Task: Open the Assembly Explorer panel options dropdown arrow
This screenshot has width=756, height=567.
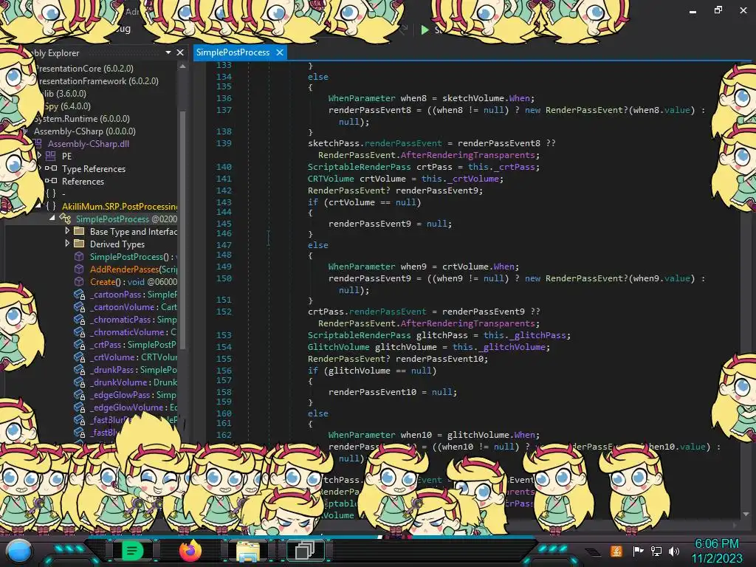Action: [x=168, y=52]
